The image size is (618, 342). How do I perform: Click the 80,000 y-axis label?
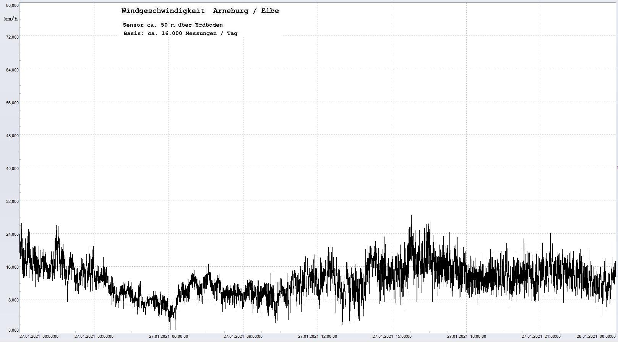pos(12,5)
